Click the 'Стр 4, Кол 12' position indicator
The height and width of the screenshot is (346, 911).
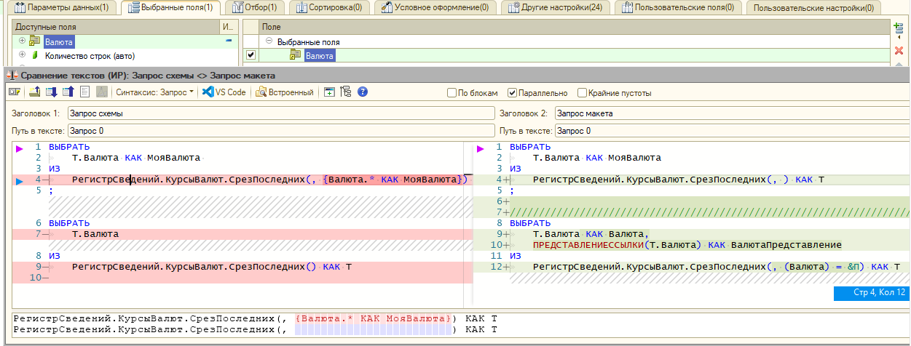tap(871, 292)
